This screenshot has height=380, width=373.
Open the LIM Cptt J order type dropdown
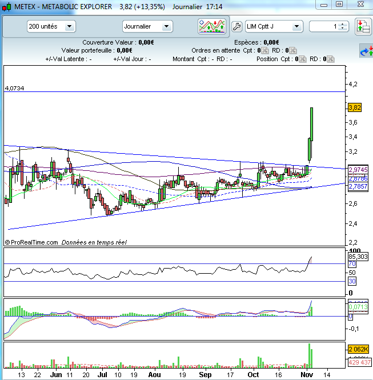274,26
